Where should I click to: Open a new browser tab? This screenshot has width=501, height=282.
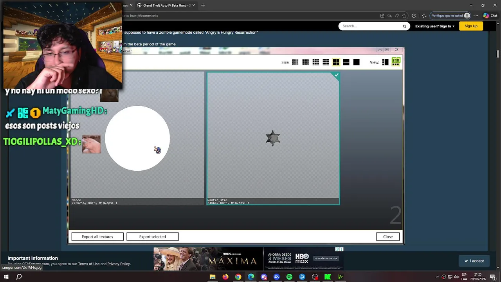click(x=203, y=5)
